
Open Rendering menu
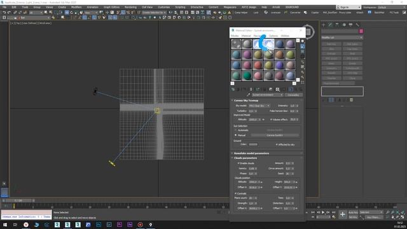130,7
